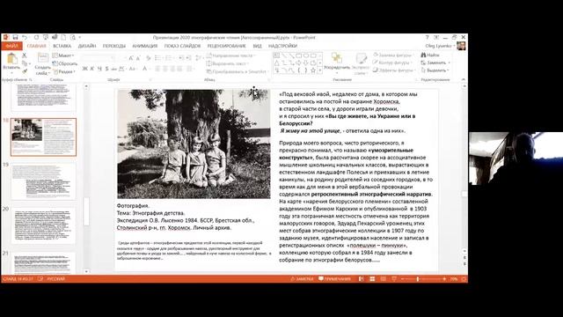Viewport: 563px width, 317px height.
Task: Switch to Reading view icon in status bar
Action: pos(384,279)
